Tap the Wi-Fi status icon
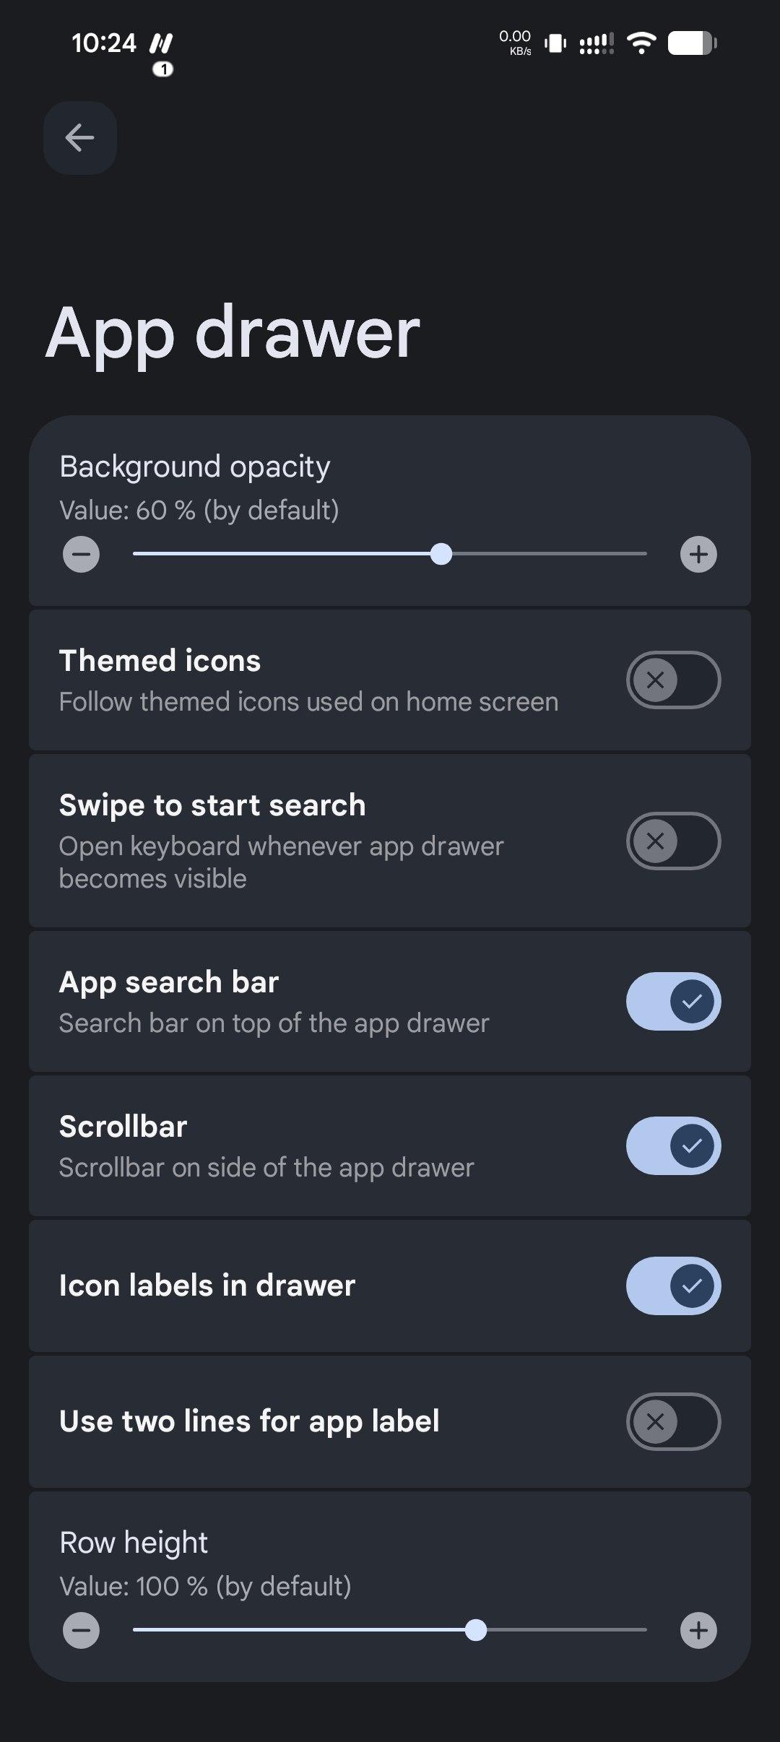This screenshot has height=1742, width=780. point(641,43)
